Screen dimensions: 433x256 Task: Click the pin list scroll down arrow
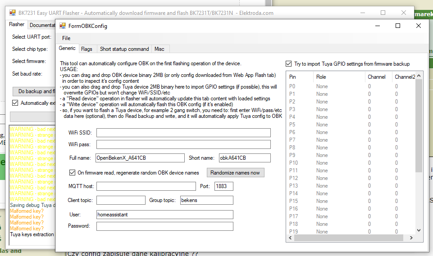click(419, 230)
